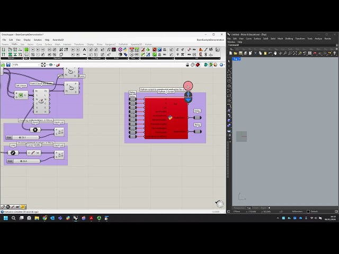
Task: Open the Grasshopper Solution menu
Action: tap(38, 40)
